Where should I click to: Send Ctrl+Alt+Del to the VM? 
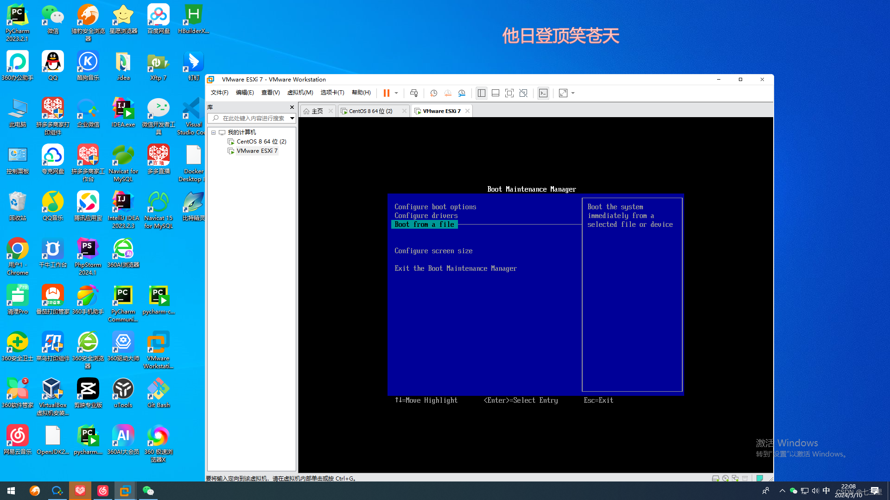click(414, 93)
